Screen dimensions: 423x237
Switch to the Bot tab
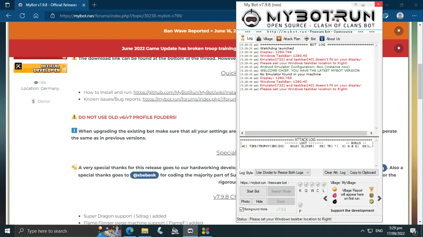[310, 39]
